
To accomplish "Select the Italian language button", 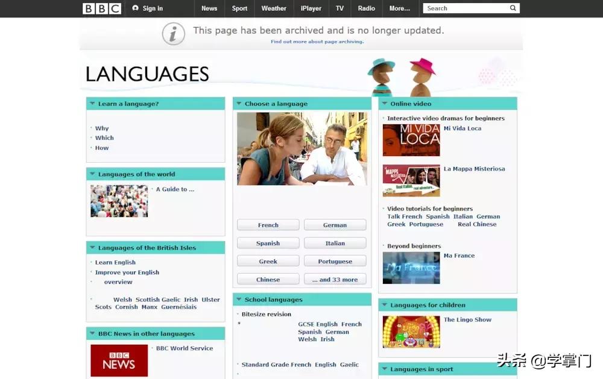I will 335,243.
